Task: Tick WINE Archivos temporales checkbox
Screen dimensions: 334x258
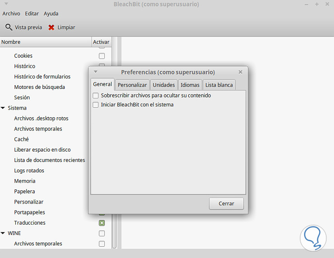Action: tap(102, 244)
